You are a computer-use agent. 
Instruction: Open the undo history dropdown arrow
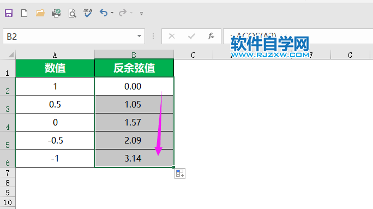click(x=112, y=13)
